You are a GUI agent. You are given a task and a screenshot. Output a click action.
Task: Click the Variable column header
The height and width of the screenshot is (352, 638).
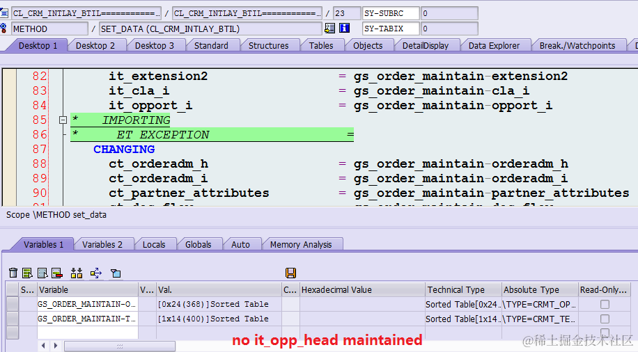[x=88, y=289]
